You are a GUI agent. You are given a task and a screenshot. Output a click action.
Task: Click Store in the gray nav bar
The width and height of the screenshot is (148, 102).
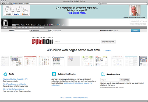pyautogui.click(x=19, y=28)
